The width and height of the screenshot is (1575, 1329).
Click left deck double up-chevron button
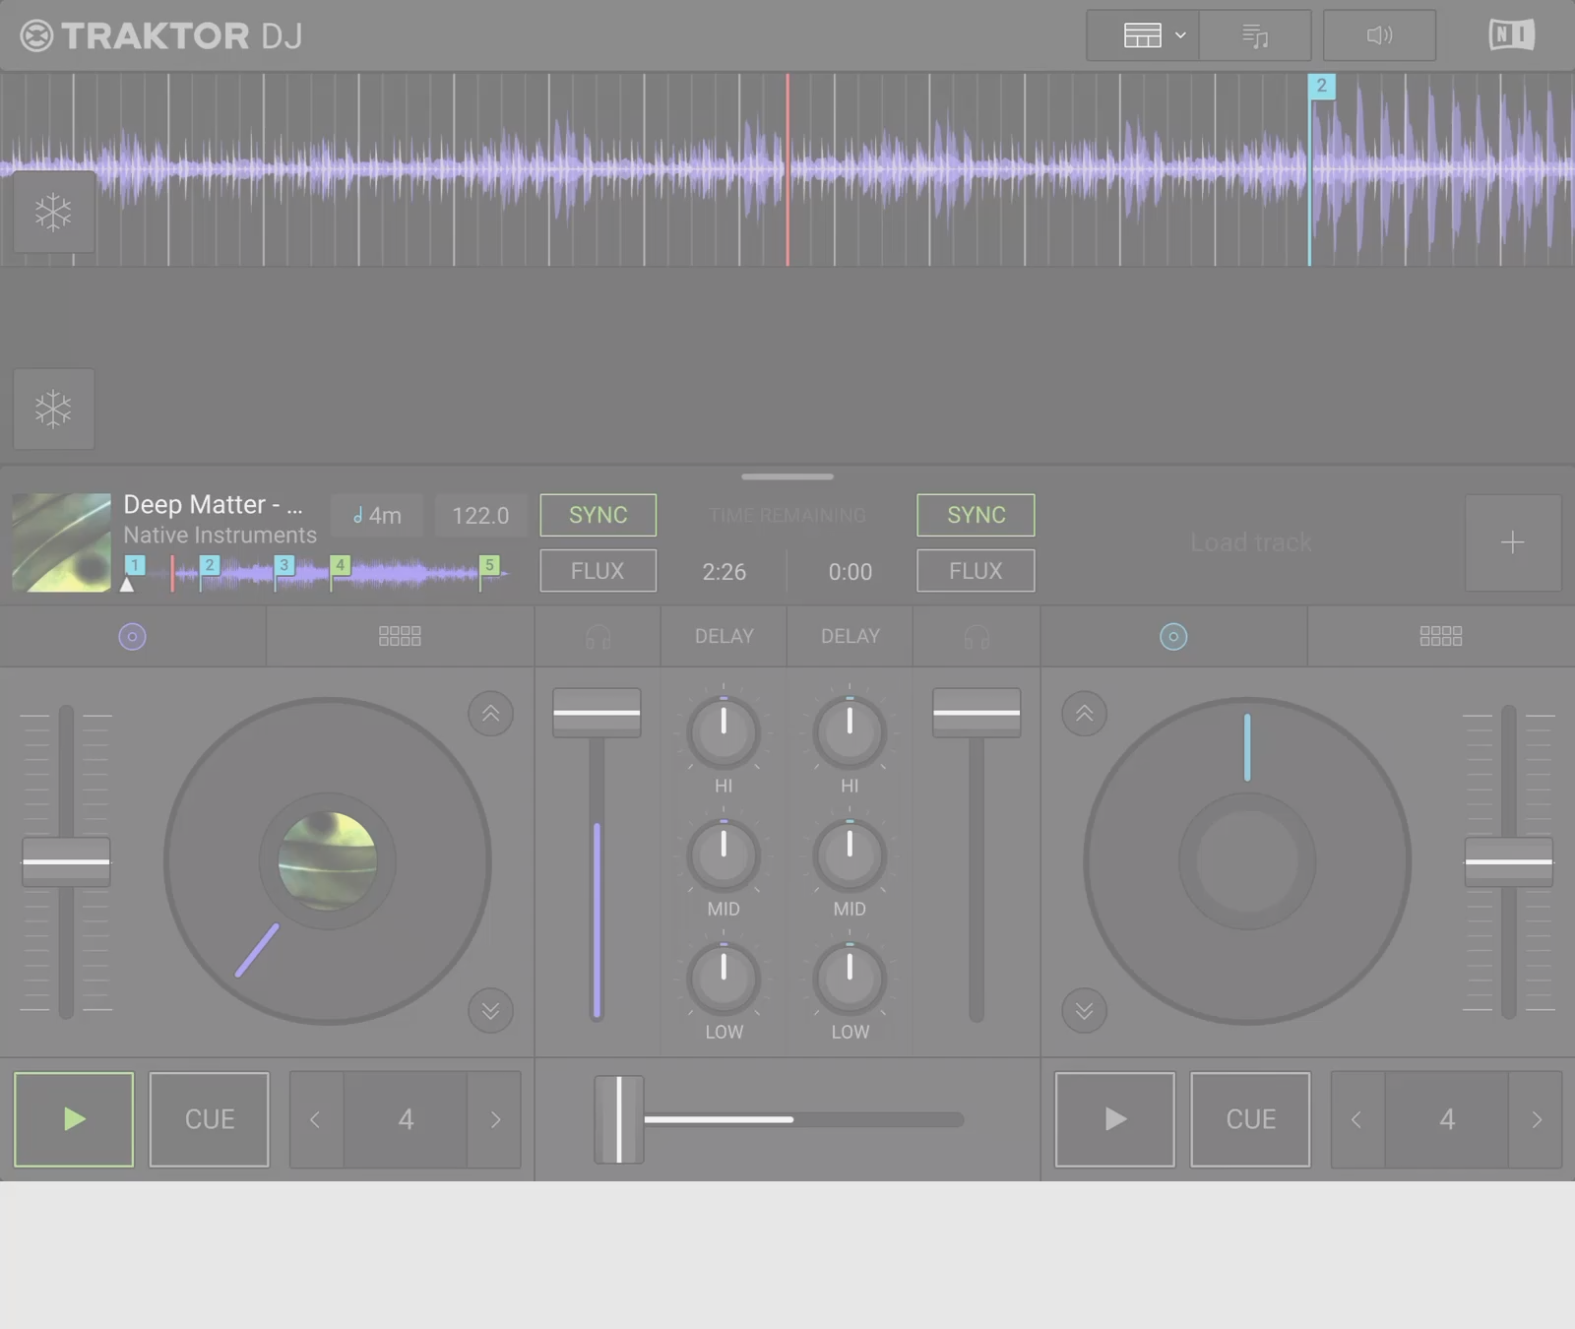[490, 714]
